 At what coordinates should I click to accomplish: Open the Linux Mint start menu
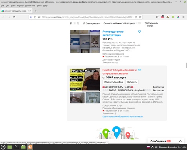[3, 147]
